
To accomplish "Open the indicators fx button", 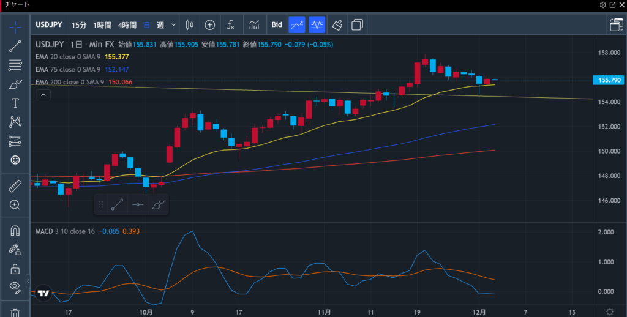I will [x=230, y=25].
